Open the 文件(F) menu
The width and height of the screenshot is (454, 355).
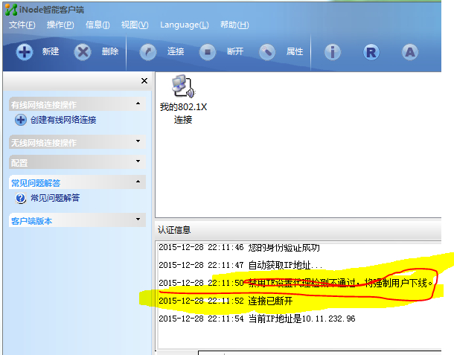click(22, 25)
